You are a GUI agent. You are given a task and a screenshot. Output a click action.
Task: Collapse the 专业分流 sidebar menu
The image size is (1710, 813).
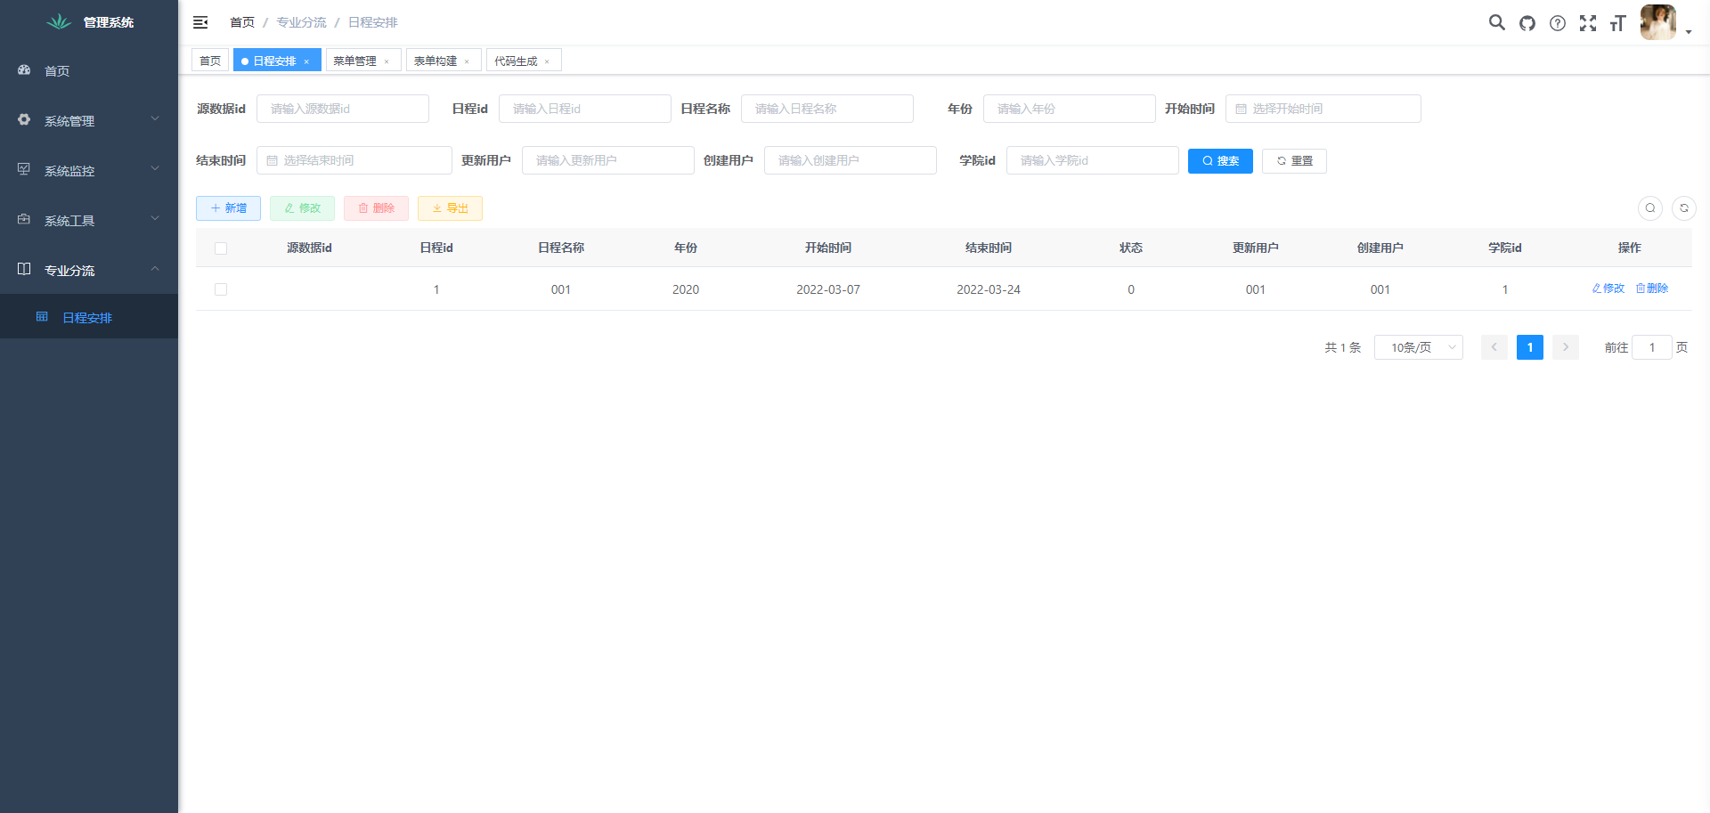tap(89, 270)
